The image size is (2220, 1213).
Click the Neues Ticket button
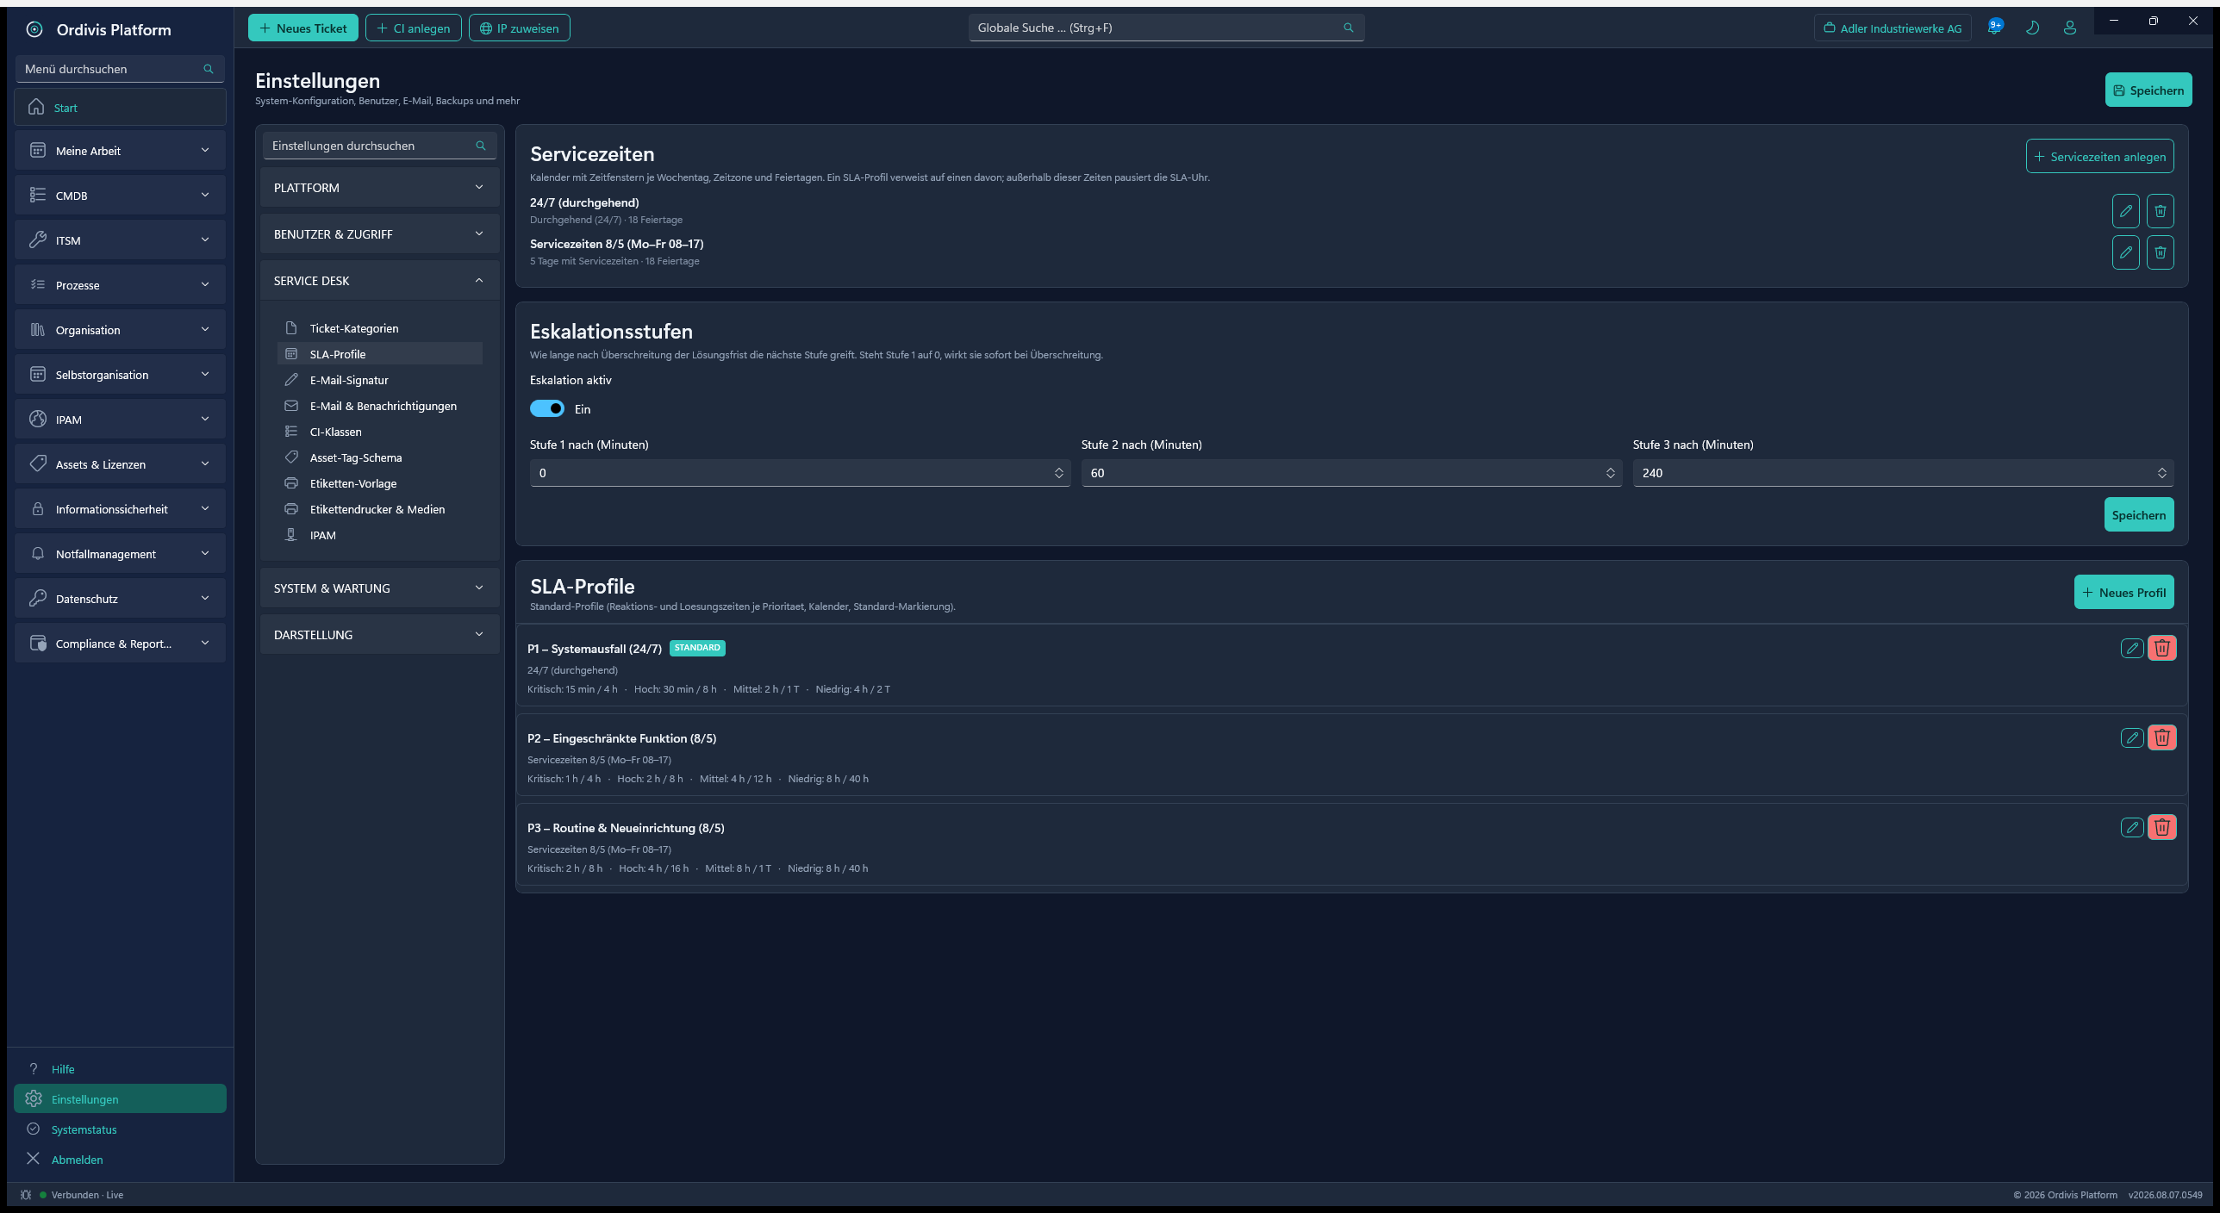tap(302, 28)
